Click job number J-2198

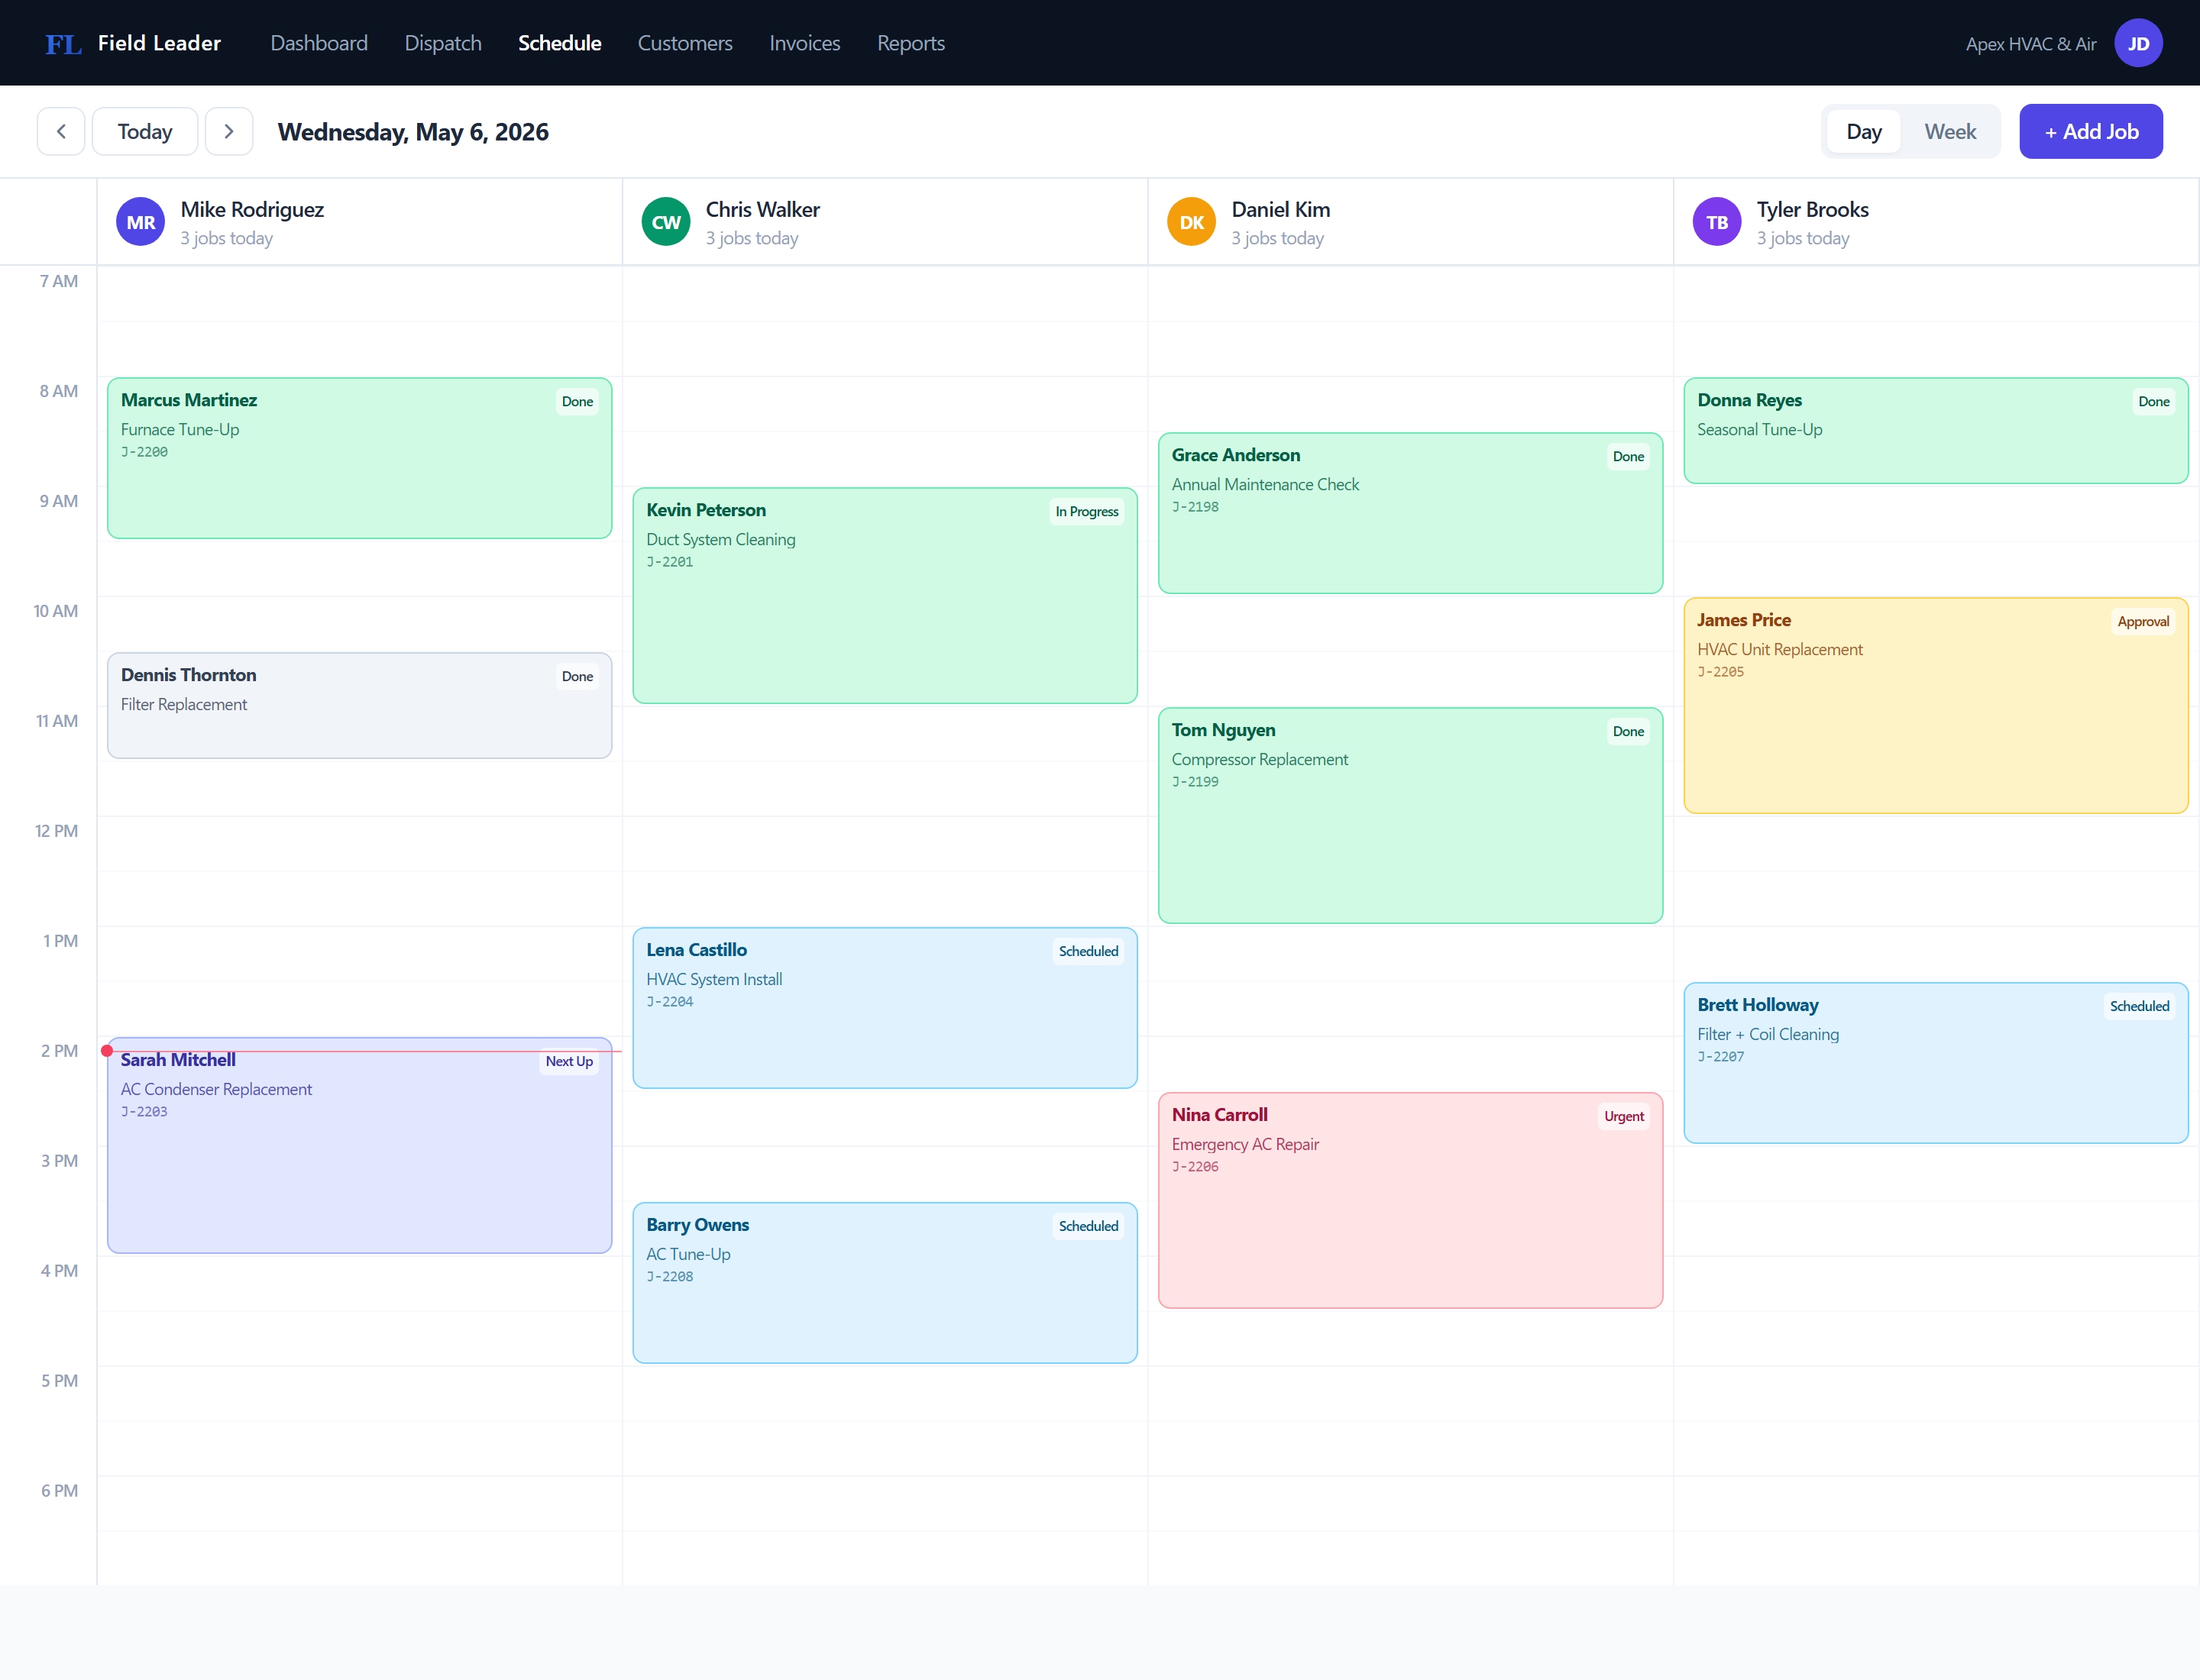pos(1195,507)
